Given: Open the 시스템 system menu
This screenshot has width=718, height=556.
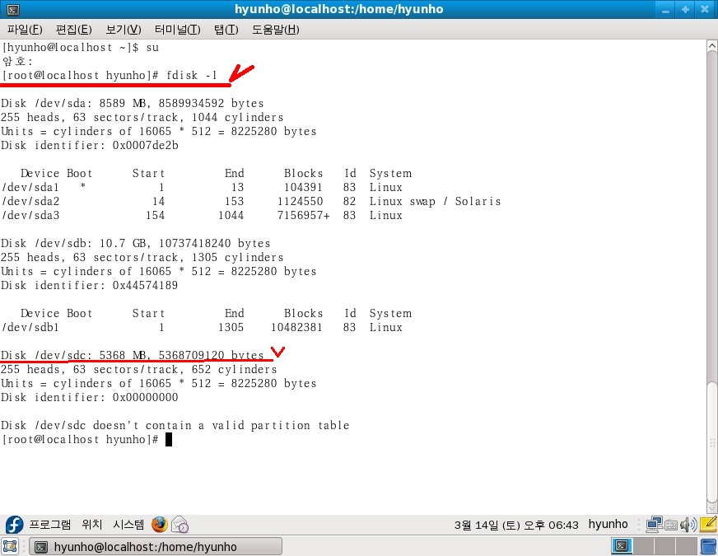Looking at the screenshot, I should pyautogui.click(x=128, y=525).
